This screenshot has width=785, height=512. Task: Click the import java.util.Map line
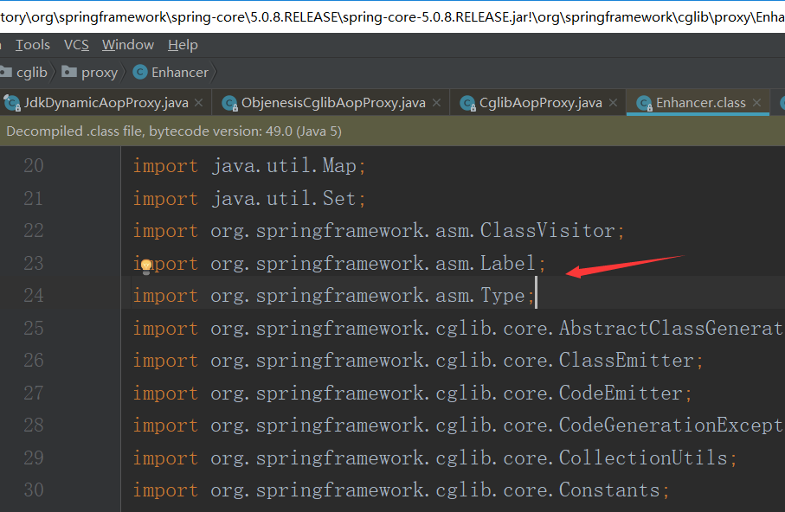tap(249, 166)
